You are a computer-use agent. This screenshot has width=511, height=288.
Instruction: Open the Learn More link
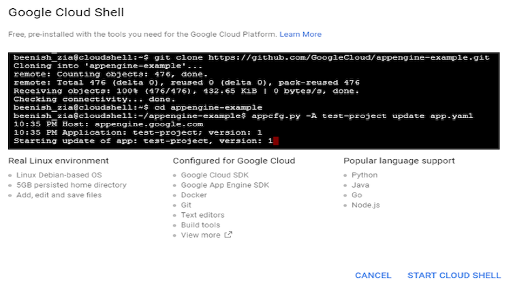[x=300, y=34]
